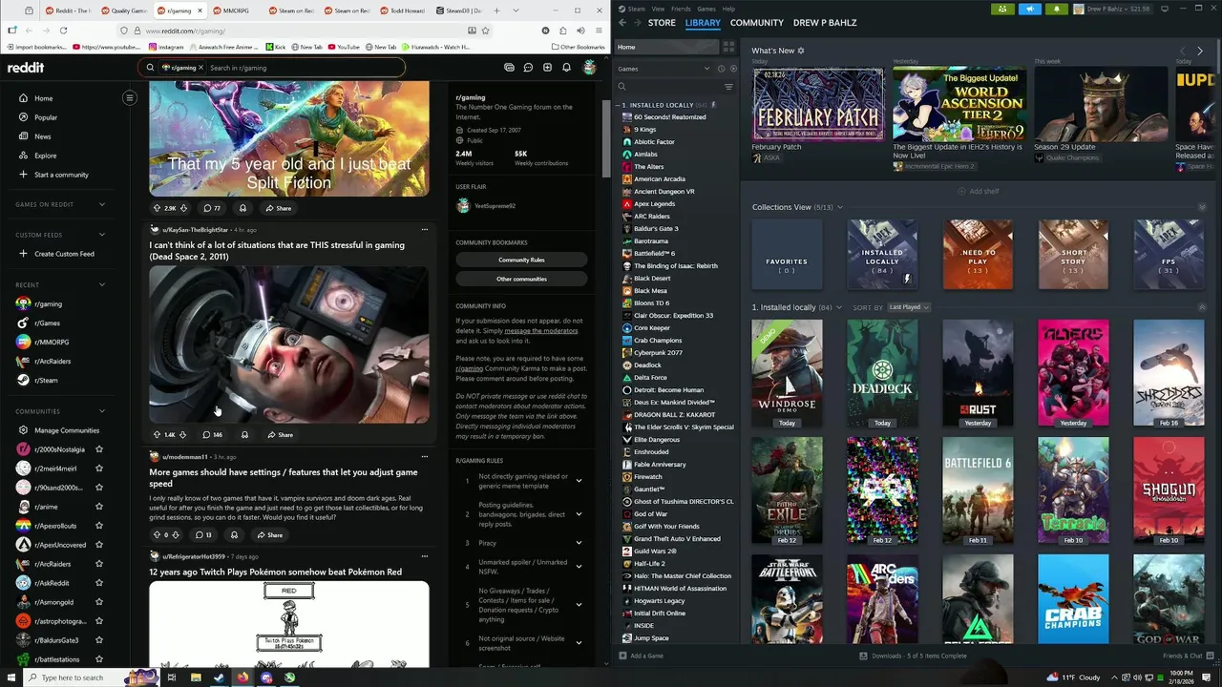Click Community Rules button
The height and width of the screenshot is (687, 1222).
click(x=521, y=260)
